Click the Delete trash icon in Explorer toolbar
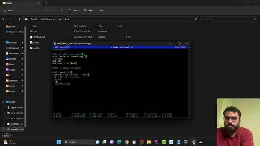Viewport: 260px width, 146px height. click(x=62, y=11)
